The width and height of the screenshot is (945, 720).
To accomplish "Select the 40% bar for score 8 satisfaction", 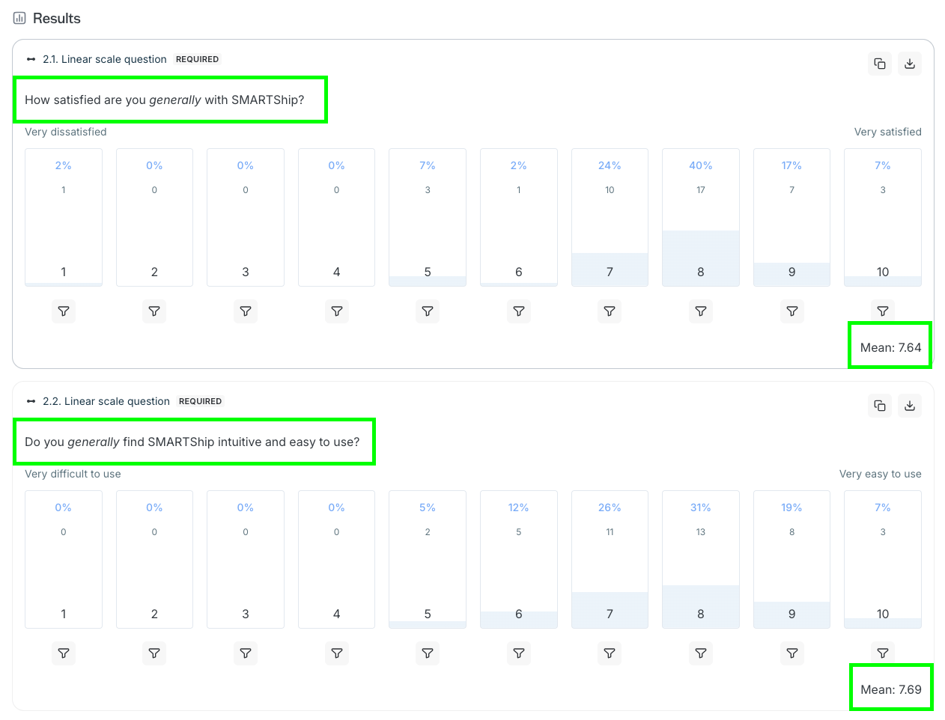I will 701,217.
